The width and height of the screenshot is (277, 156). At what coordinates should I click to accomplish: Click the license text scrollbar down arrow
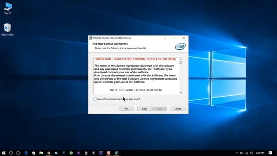pyautogui.click(x=181, y=92)
